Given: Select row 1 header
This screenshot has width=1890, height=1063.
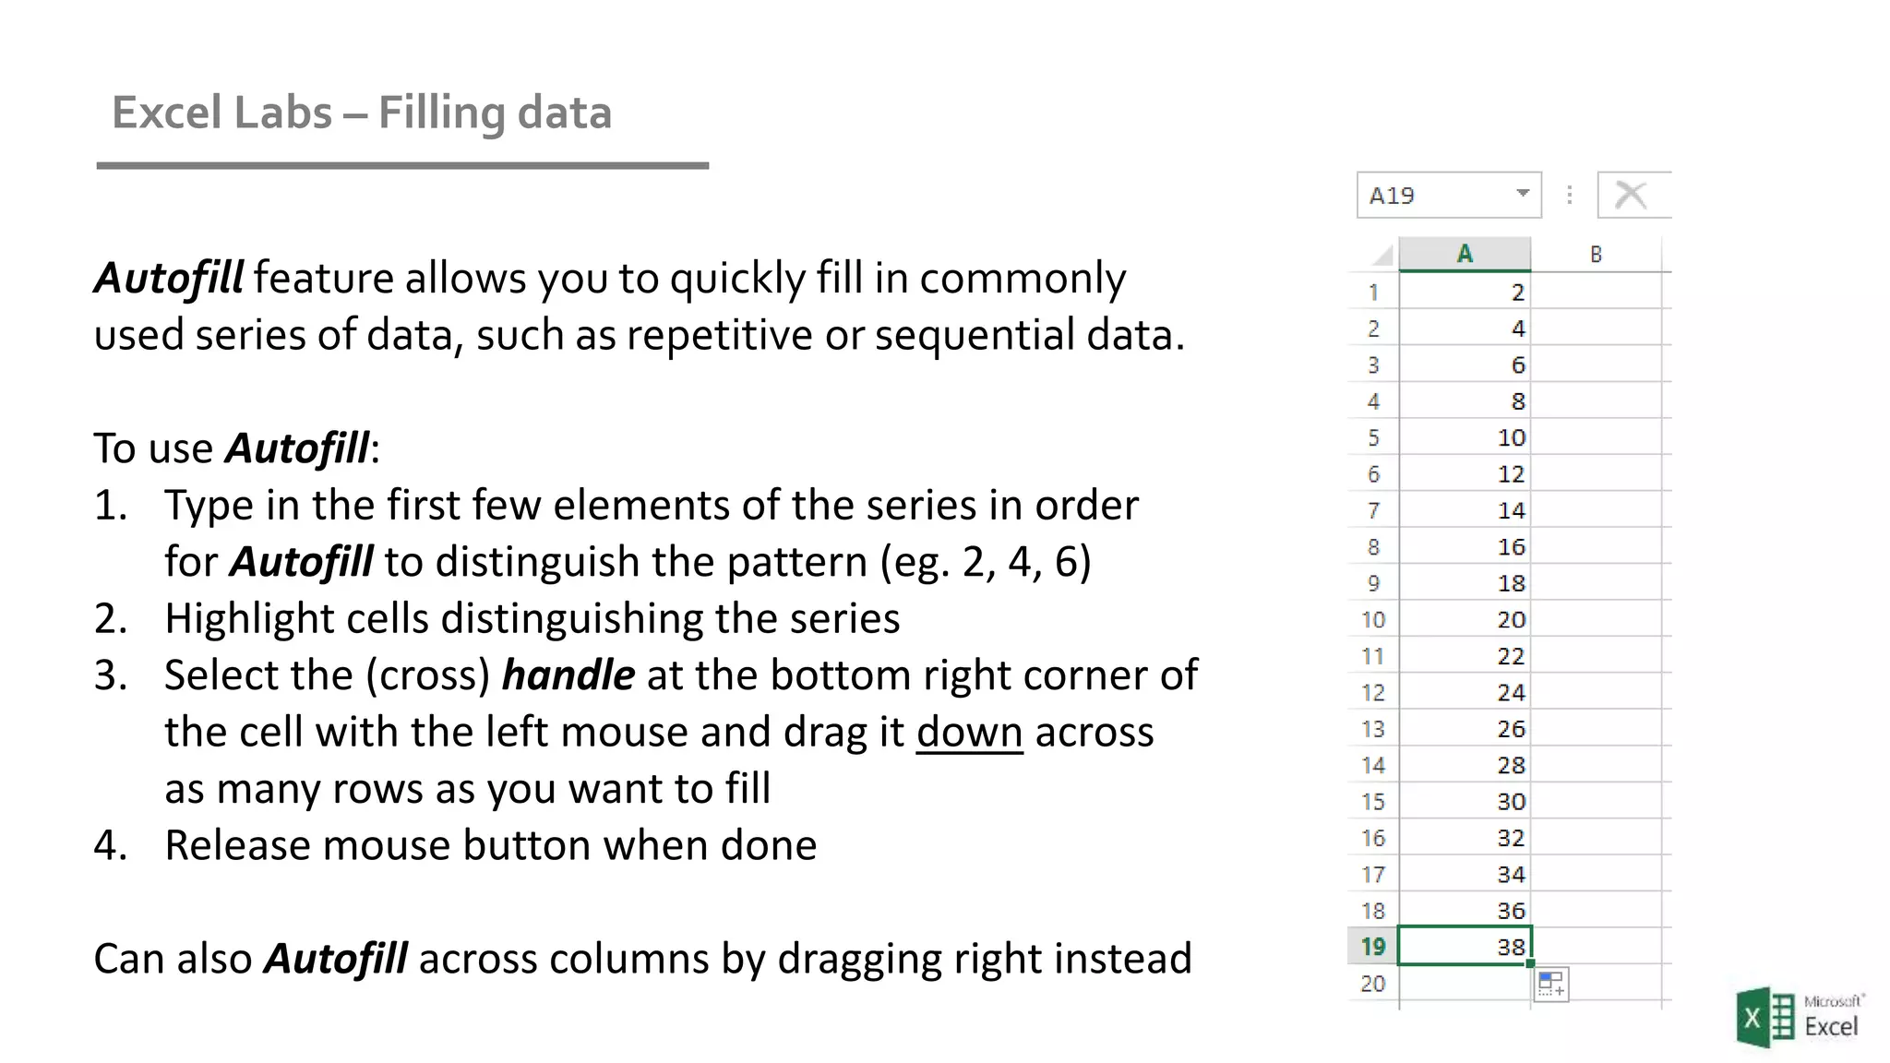Looking at the screenshot, I should 1373,293.
